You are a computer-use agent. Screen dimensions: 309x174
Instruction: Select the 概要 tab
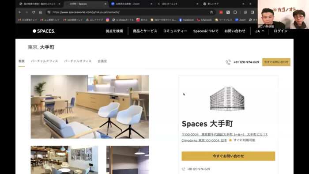[22, 61]
